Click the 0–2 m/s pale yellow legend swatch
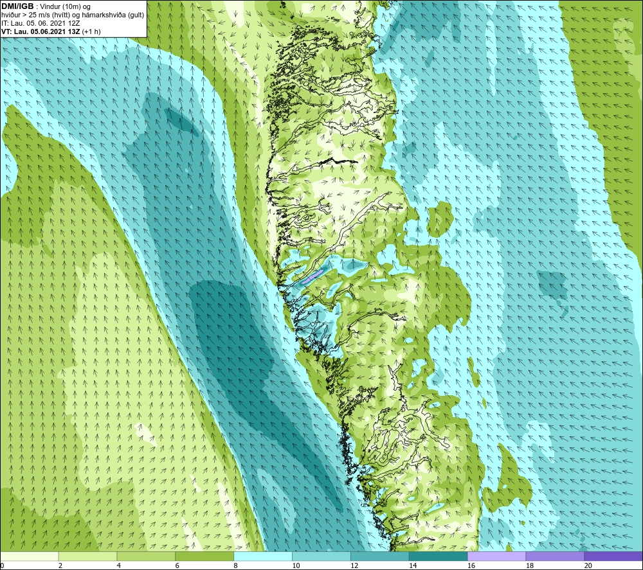 [x=29, y=556]
